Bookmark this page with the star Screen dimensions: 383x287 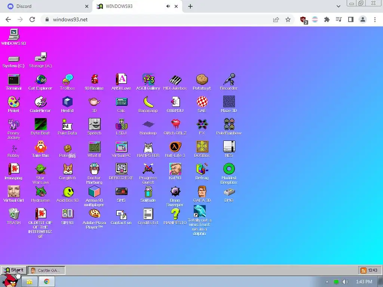(x=288, y=19)
